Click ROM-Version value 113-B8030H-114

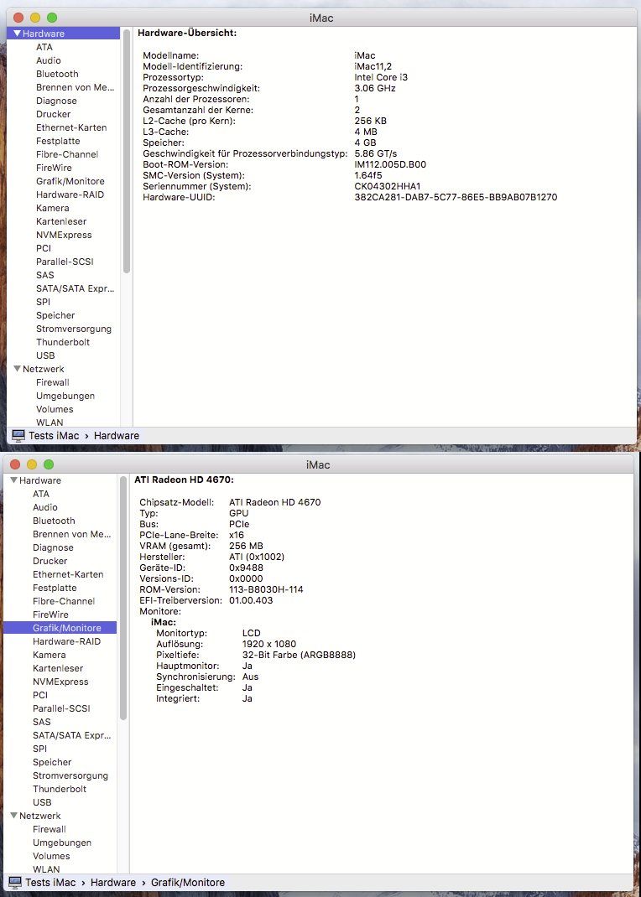point(266,589)
